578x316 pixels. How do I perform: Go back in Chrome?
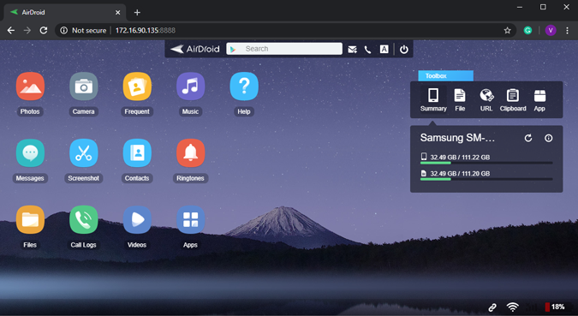click(11, 30)
